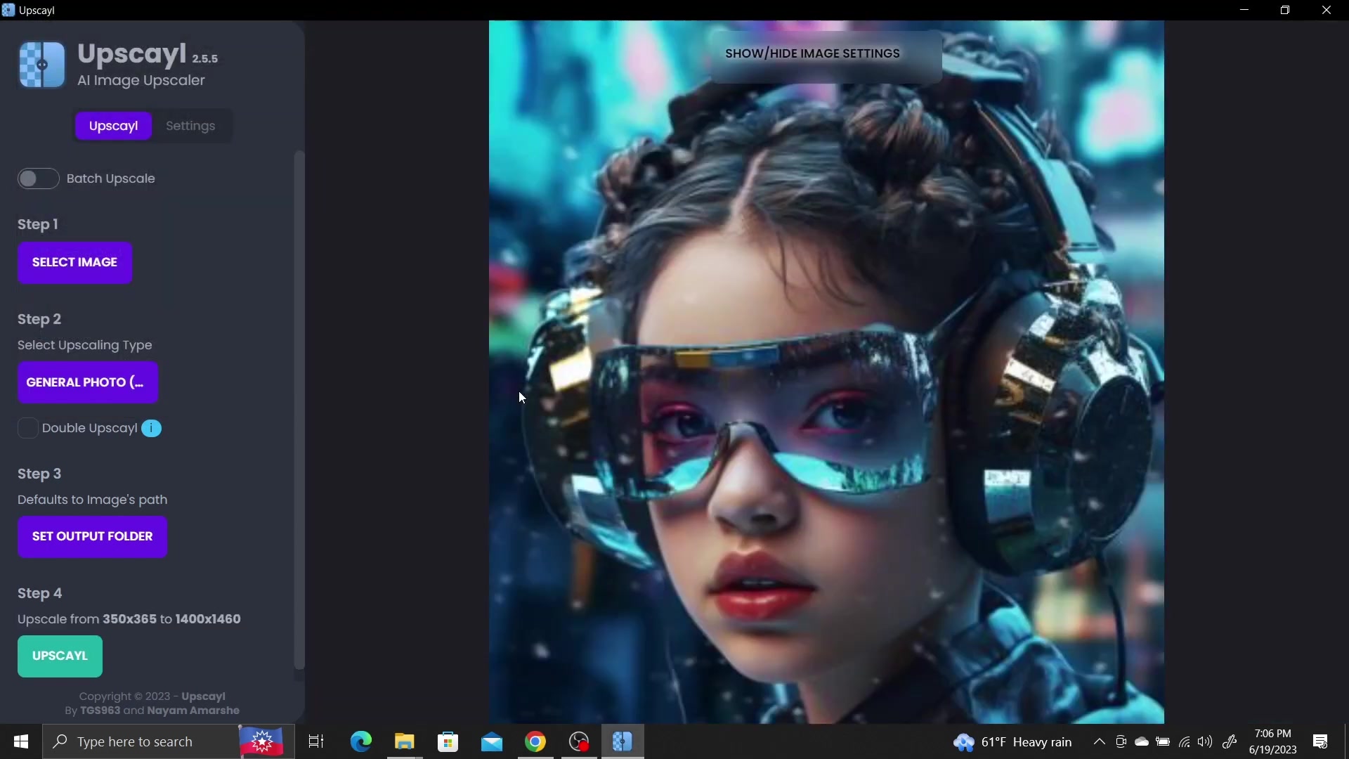Open OneDrive from the system tray
This screenshot has width=1349, height=759.
[x=1142, y=741]
